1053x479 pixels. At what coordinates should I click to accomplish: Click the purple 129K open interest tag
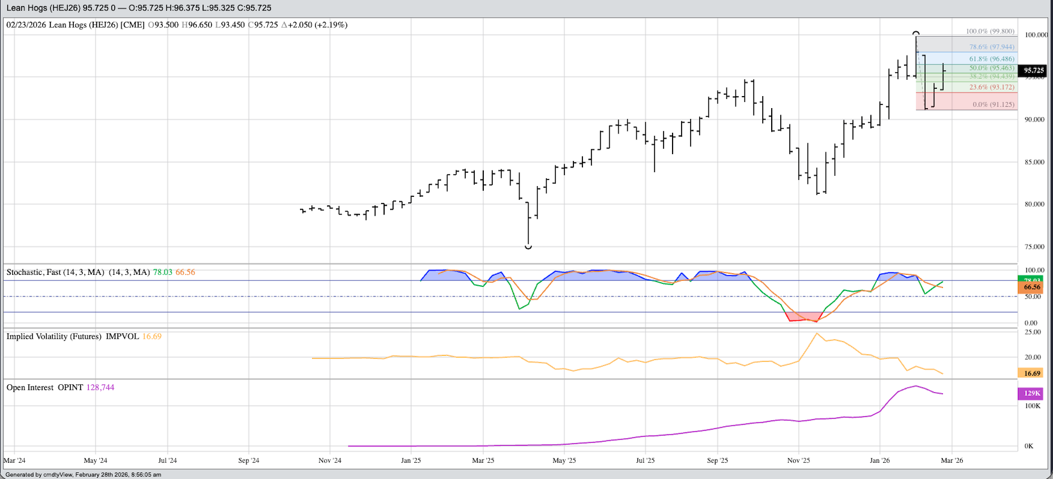pyautogui.click(x=1032, y=393)
